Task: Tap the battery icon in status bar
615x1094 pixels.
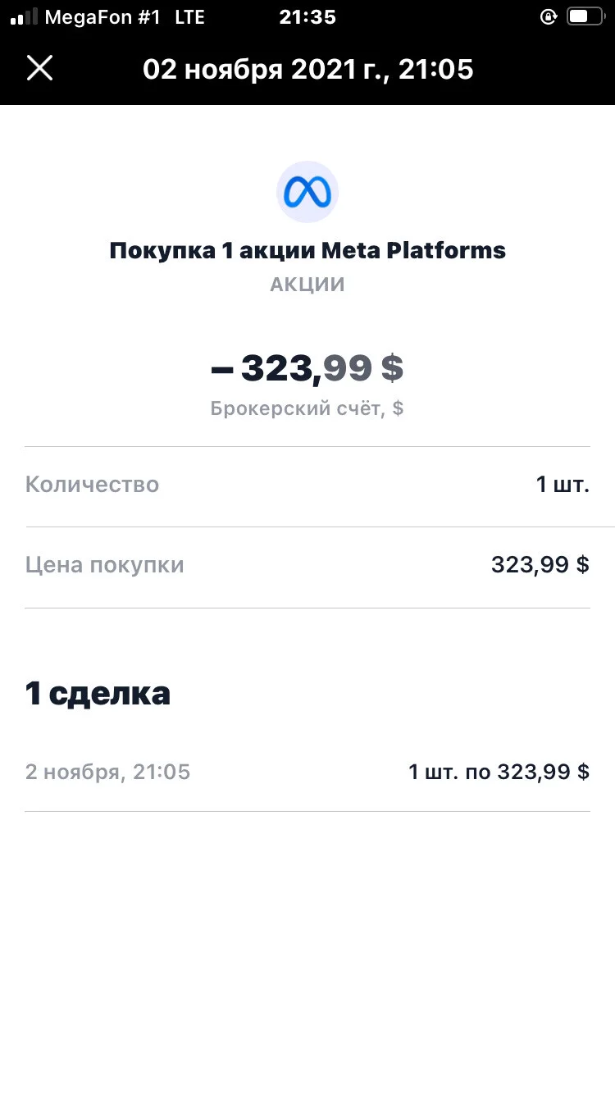Action: coord(585,17)
